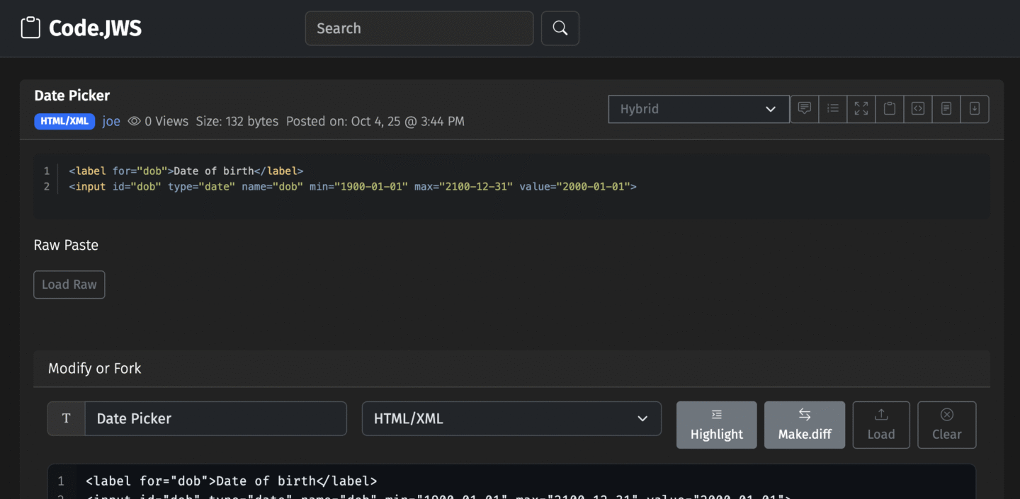This screenshot has height=499, width=1020.
Task: Expand the HTML/XML language dropdown
Action: click(x=511, y=418)
